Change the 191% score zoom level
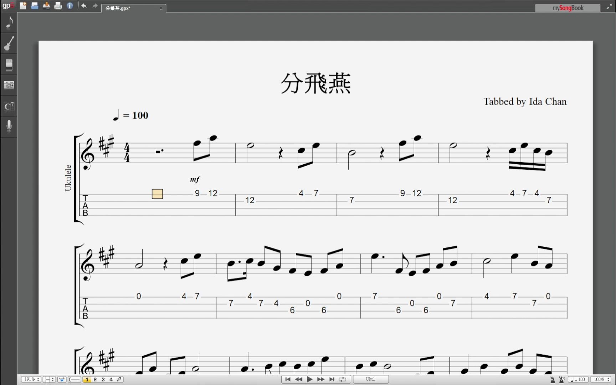Image resolution: width=616 pixels, height=385 pixels. coord(31,379)
